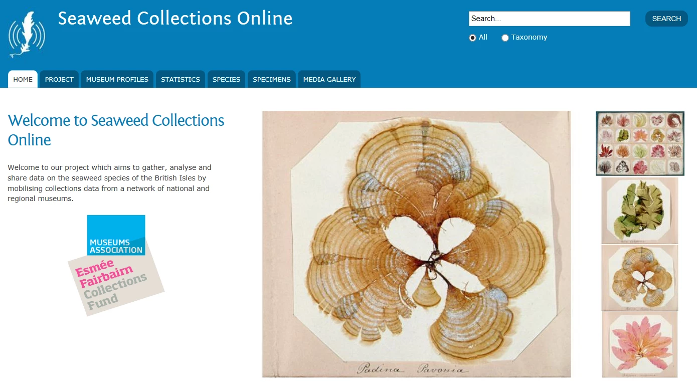Click the Search button
697x385 pixels.
click(666, 19)
